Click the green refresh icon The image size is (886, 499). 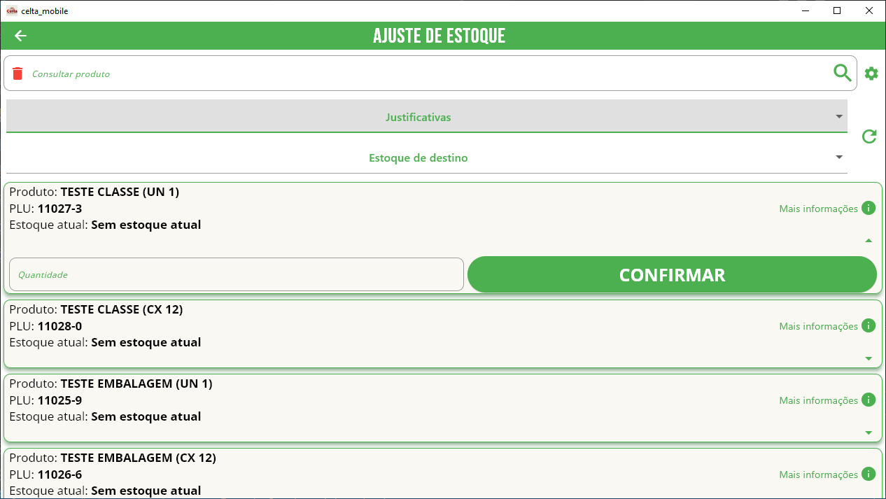pos(869,136)
